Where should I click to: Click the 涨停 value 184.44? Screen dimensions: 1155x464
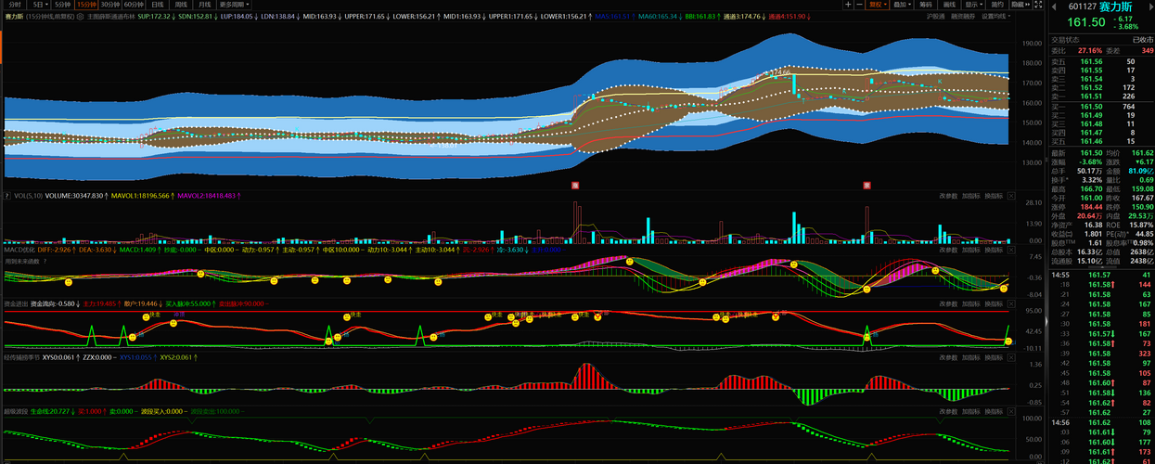(1092, 206)
